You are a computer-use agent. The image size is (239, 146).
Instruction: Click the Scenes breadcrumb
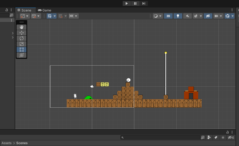[x=22, y=143]
